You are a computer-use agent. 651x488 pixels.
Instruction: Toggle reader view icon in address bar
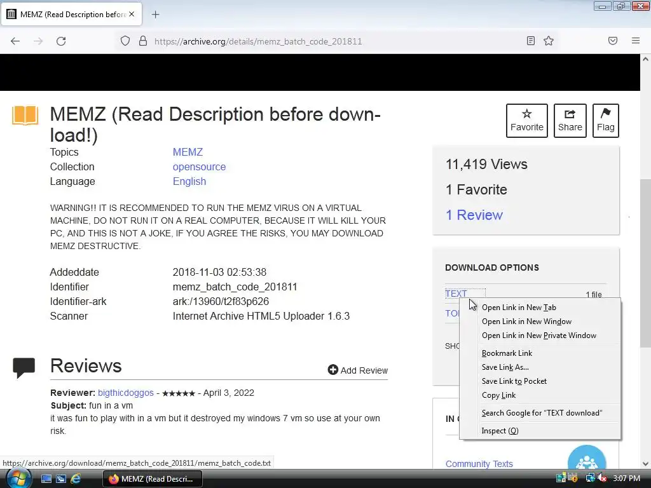531,41
